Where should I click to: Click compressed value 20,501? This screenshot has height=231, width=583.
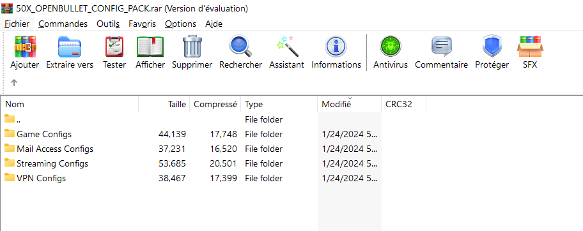(x=223, y=163)
